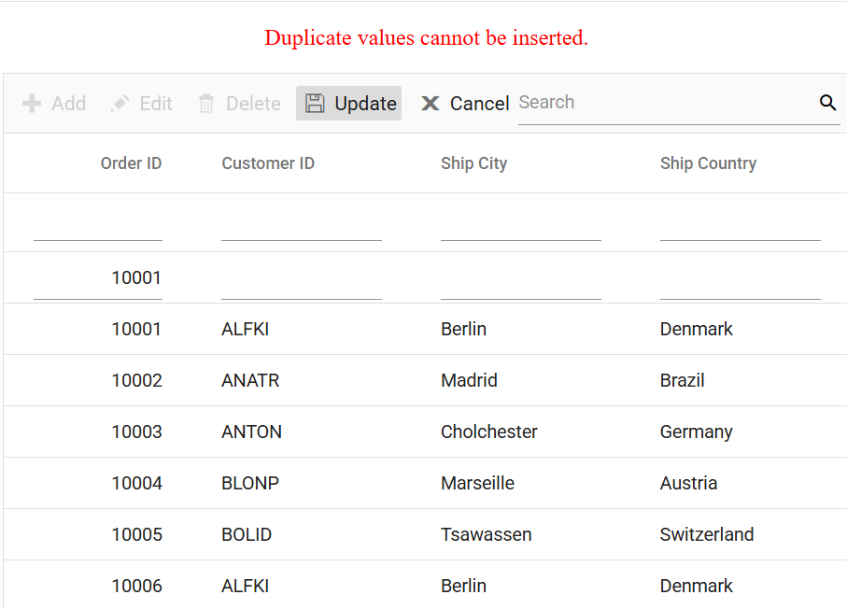Edit Order ID field containing 10001

pos(98,278)
